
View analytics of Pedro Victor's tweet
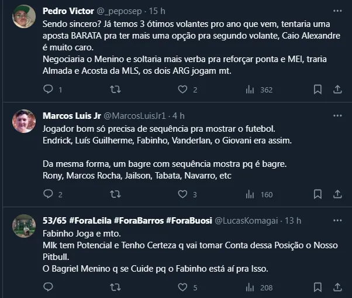click(x=250, y=90)
